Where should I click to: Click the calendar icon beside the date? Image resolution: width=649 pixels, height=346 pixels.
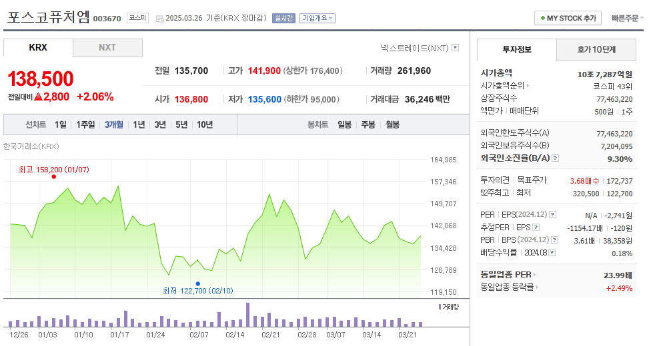coord(160,19)
